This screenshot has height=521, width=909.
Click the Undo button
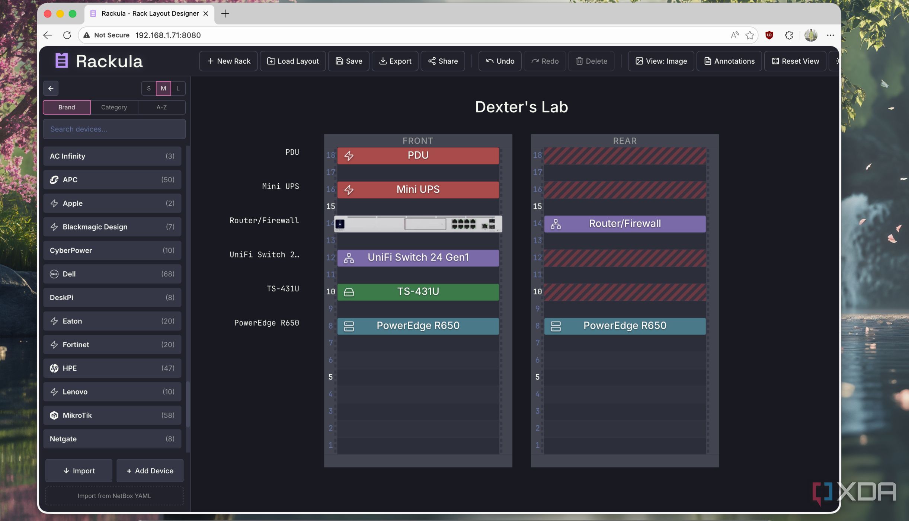pyautogui.click(x=500, y=61)
